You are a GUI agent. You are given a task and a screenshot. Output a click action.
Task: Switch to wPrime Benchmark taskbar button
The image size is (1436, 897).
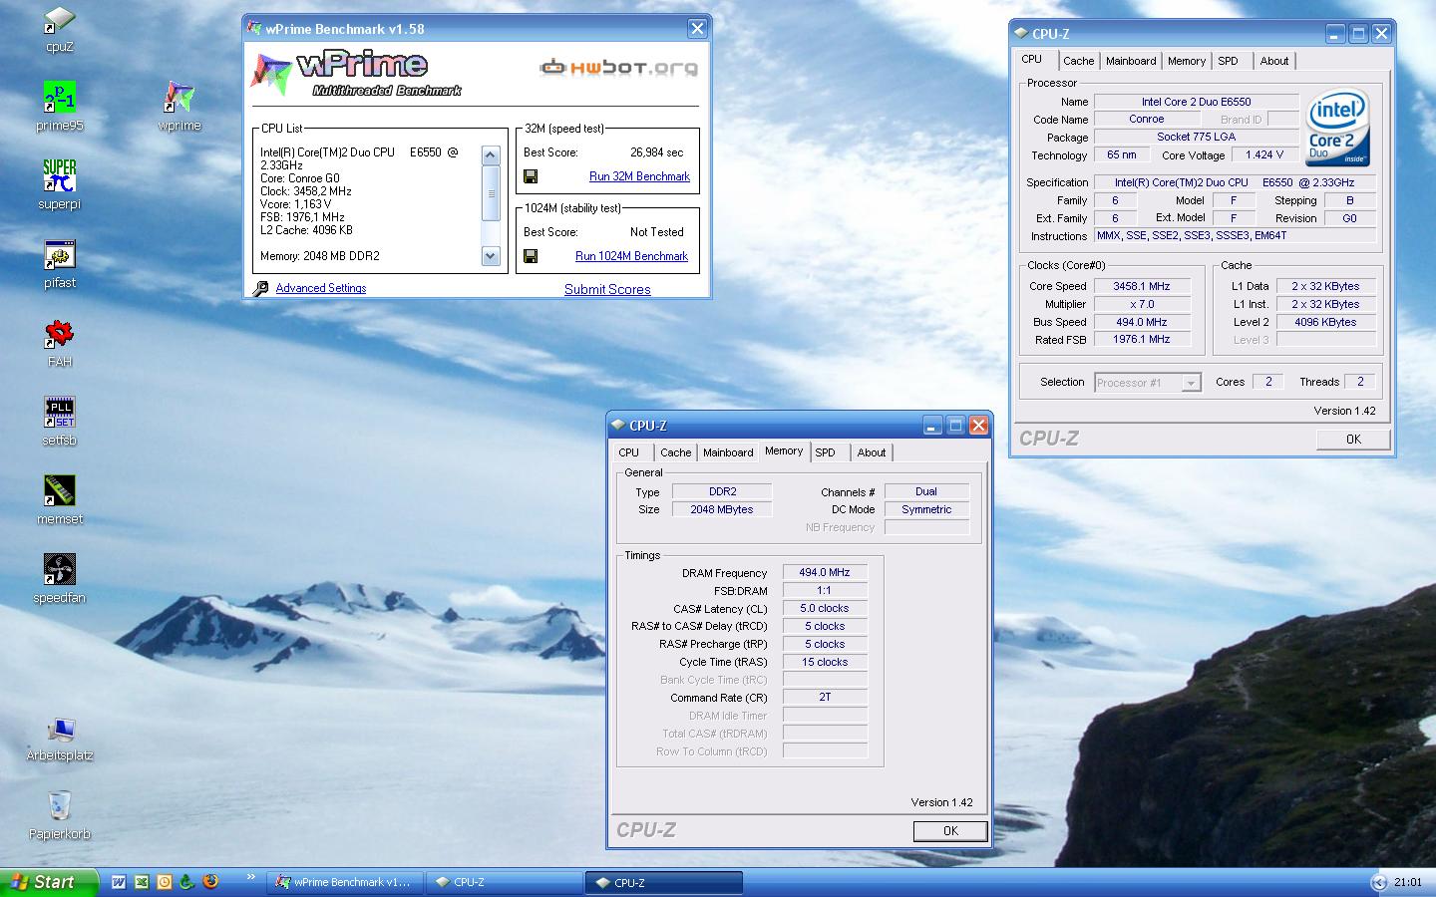point(345,882)
